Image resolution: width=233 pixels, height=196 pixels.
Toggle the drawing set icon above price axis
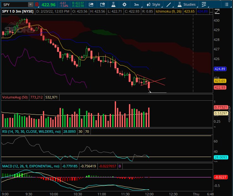click(217, 11)
